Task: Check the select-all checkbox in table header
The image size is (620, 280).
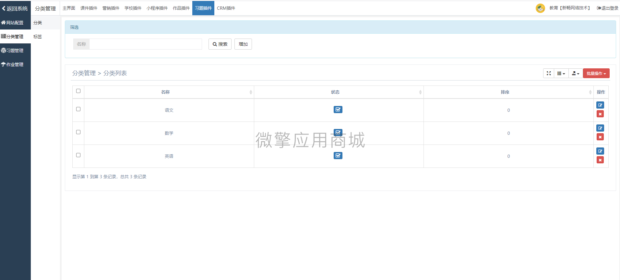Action: 78,91
